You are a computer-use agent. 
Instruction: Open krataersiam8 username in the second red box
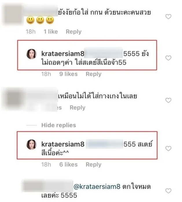[x=63, y=144]
